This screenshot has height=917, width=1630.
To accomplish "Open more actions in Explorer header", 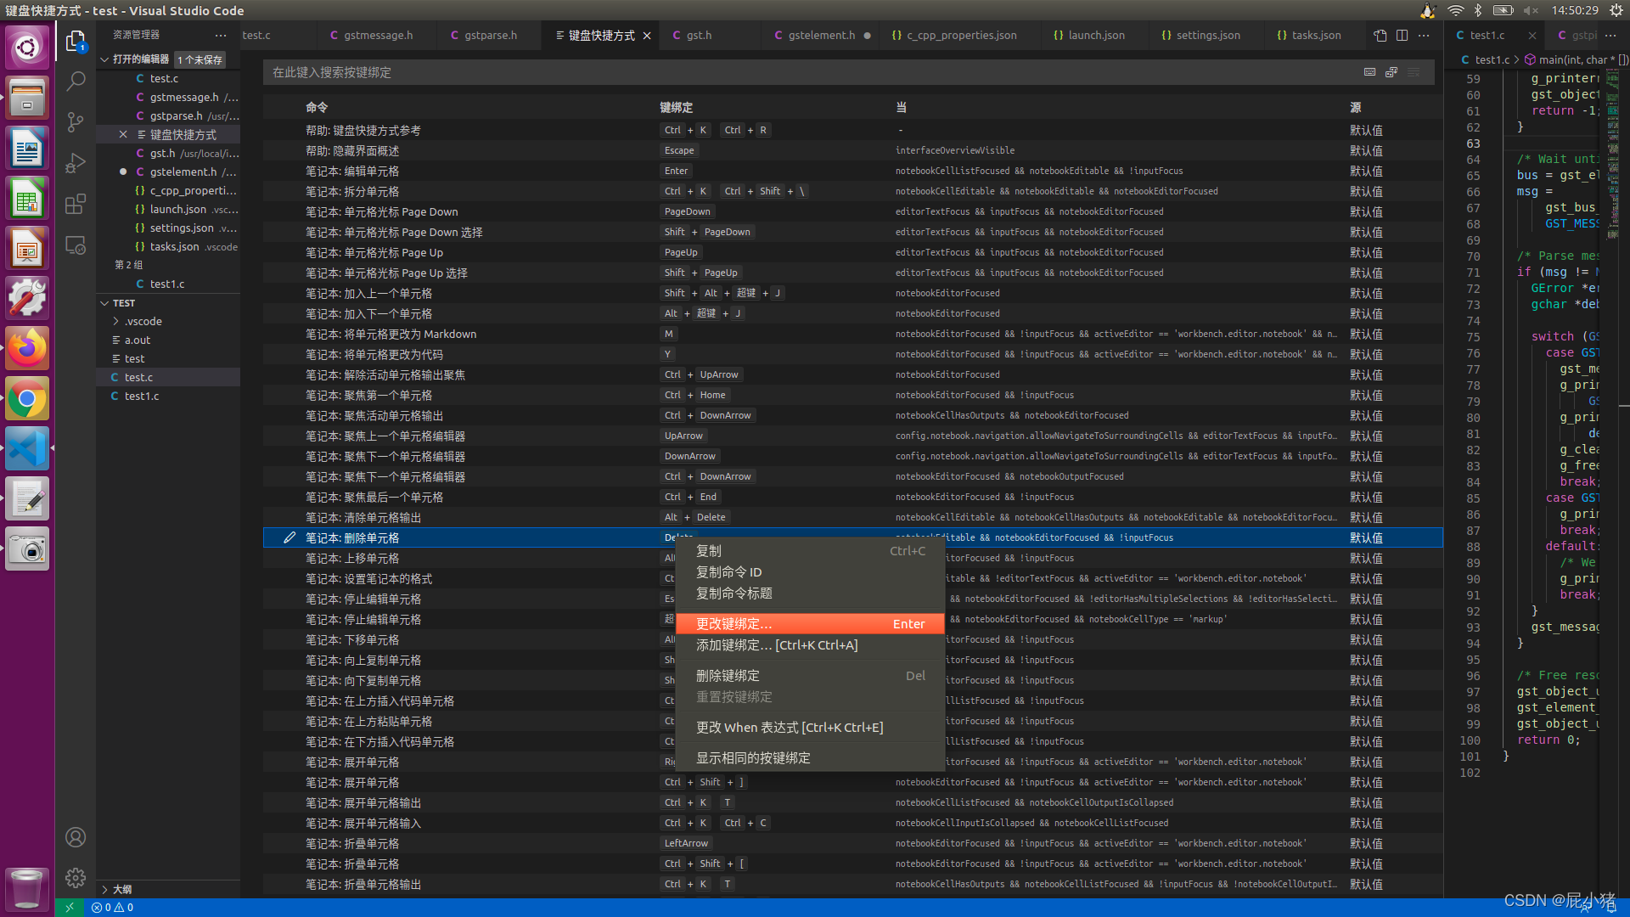I will [x=221, y=36].
